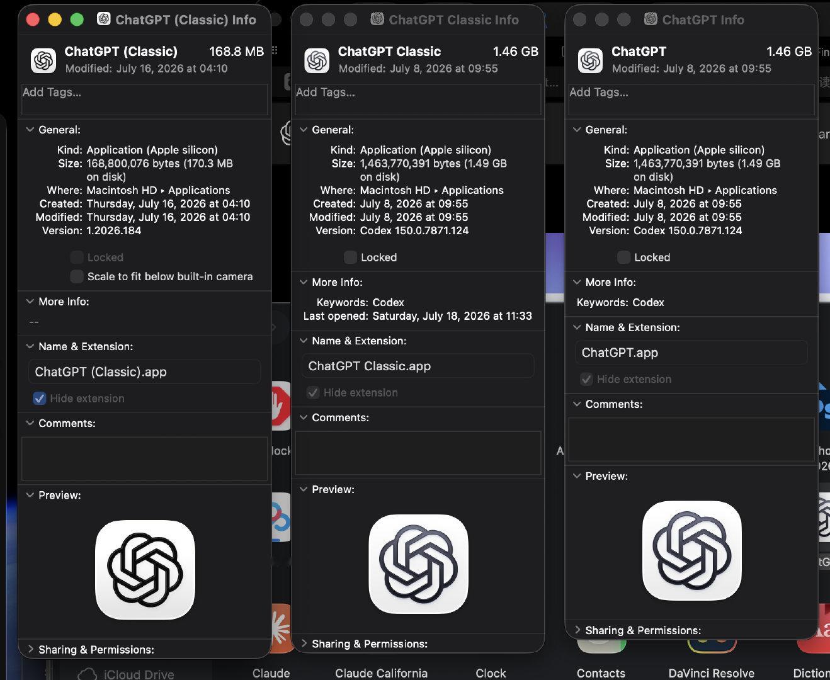Select the Clock app label
830x680 pixels.
point(491,673)
